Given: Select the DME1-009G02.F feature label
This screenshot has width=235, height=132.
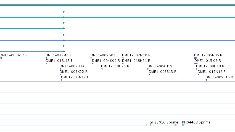Looking at the screenshot, I should point(104,55).
